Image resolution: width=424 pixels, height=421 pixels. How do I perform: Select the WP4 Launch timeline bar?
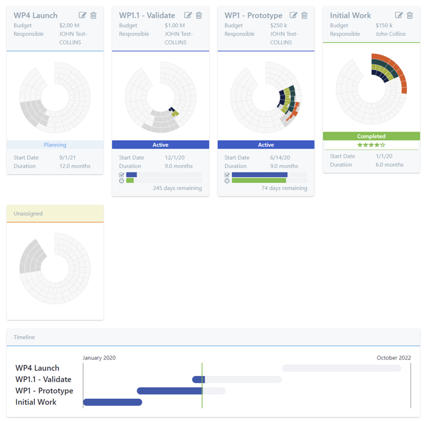tap(341, 368)
